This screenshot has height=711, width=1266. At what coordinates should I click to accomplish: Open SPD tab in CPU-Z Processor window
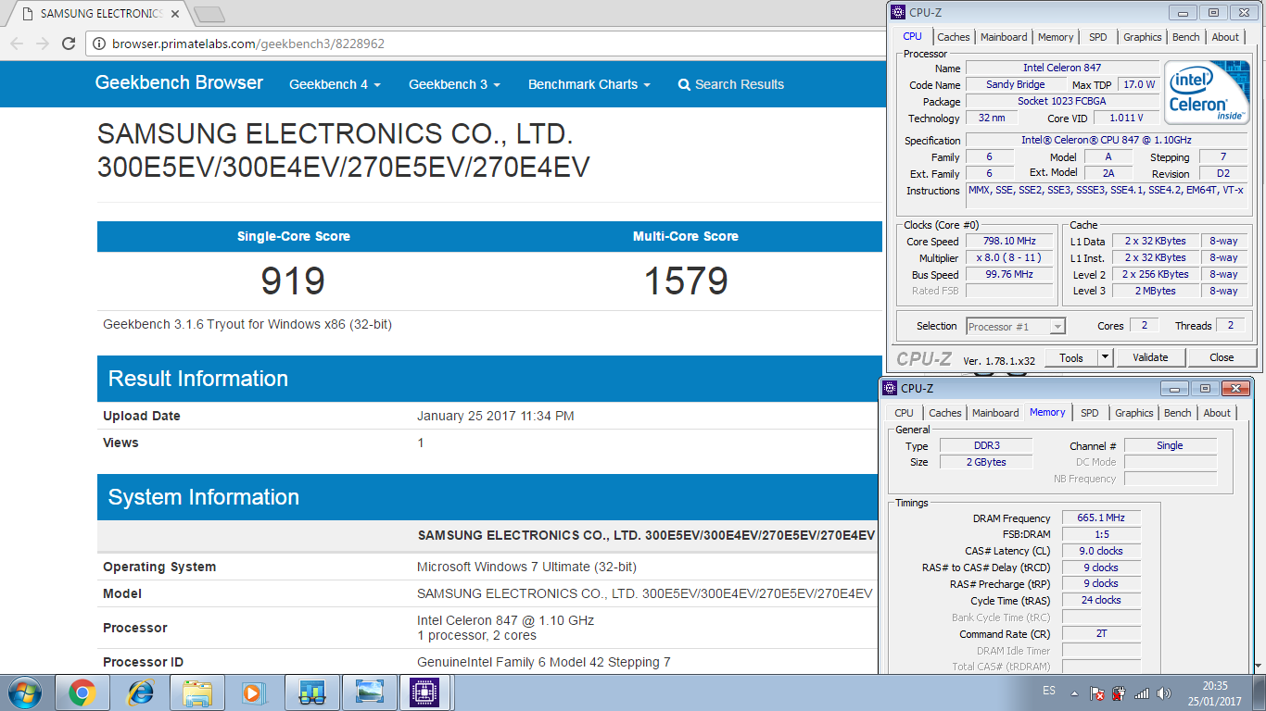[1098, 37]
